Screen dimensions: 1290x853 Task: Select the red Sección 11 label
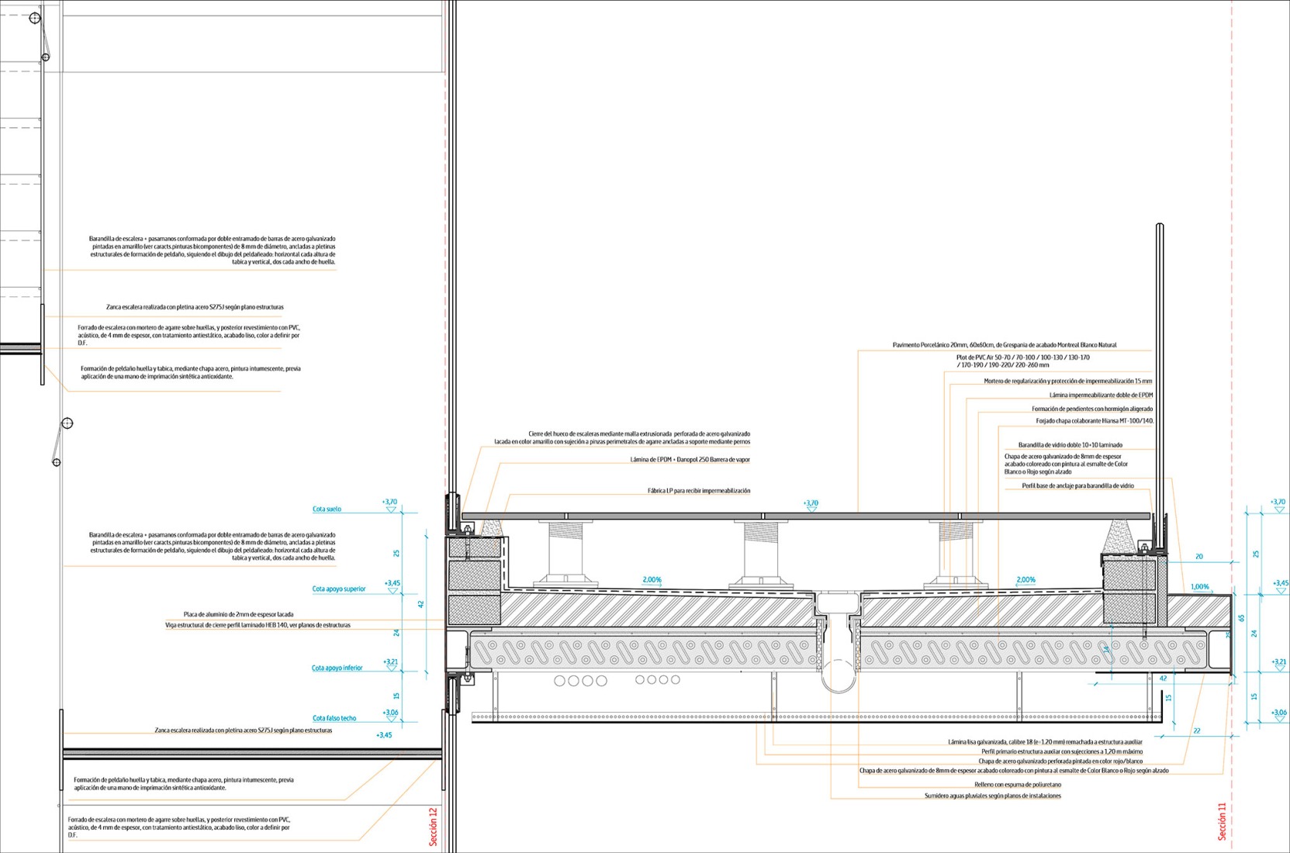point(1223,822)
